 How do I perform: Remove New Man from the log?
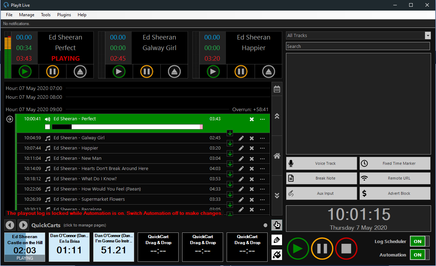click(x=252, y=159)
